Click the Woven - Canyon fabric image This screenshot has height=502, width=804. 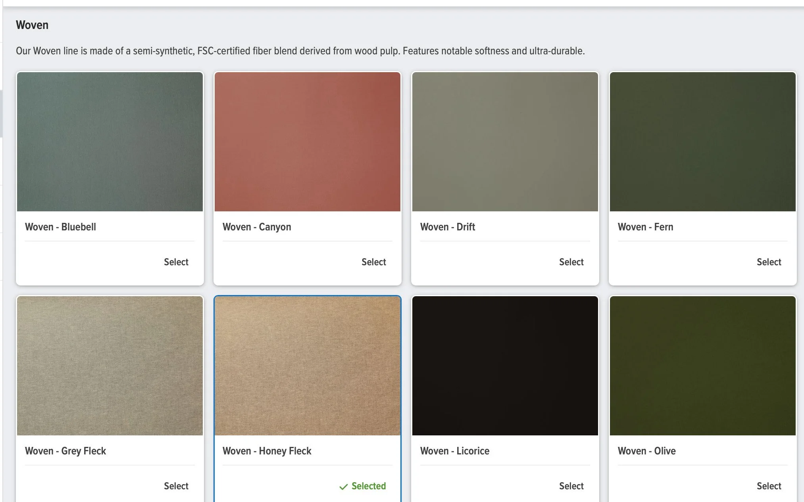308,142
